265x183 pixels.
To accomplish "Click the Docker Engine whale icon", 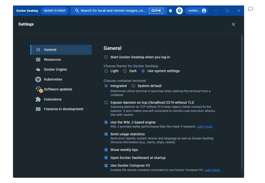I will [38, 69].
